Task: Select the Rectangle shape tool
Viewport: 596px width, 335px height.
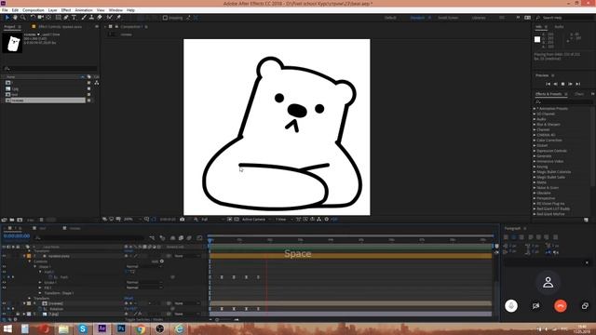Action: (58, 18)
